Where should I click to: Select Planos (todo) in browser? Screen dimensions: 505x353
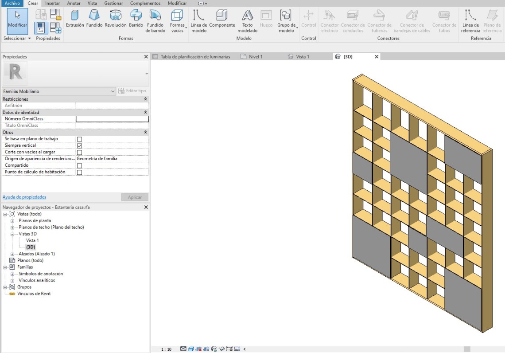point(30,260)
